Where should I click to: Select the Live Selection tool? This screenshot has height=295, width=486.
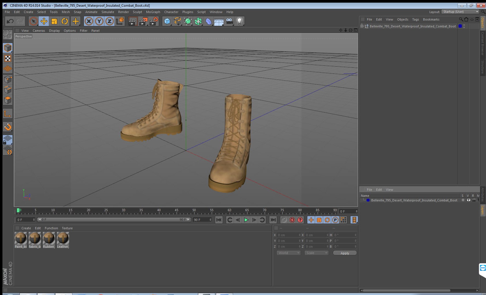coord(33,21)
